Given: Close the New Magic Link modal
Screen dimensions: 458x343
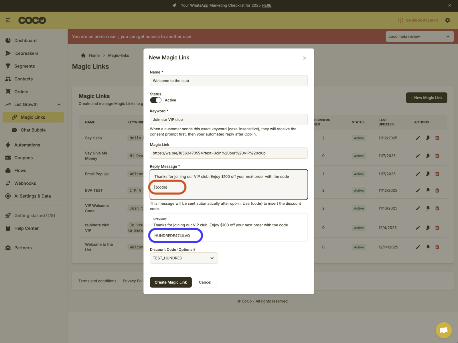Looking at the screenshot, I should [305, 58].
